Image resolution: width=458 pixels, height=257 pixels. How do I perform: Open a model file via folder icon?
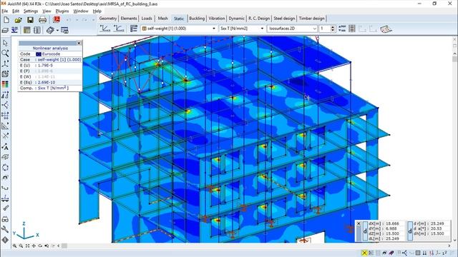(x=18, y=20)
